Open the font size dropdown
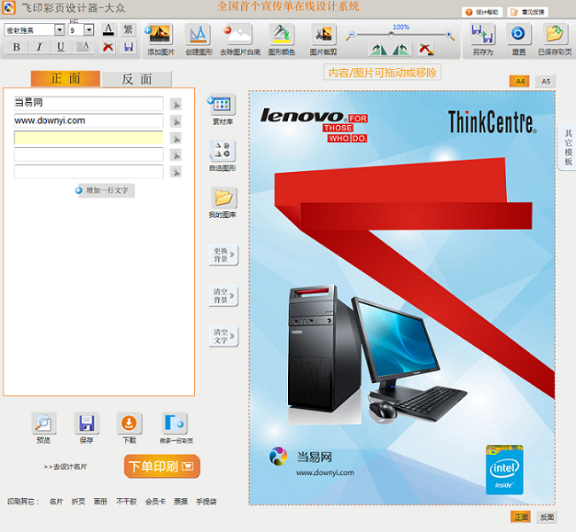 90,30
